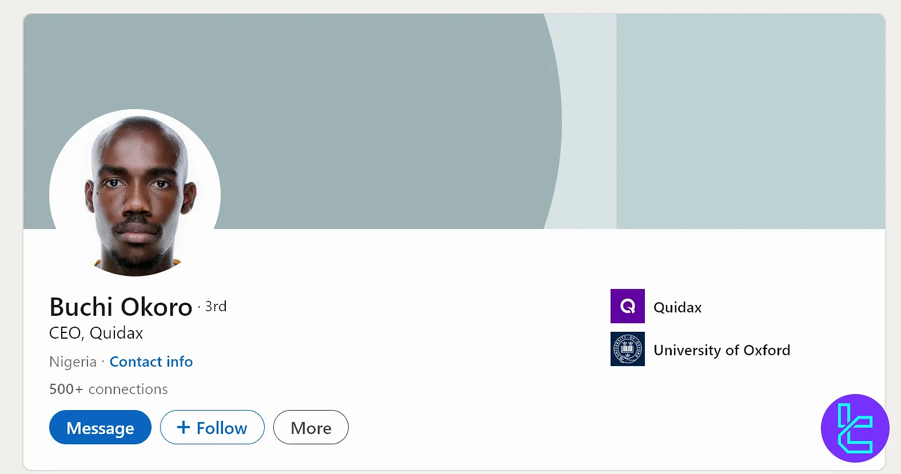Click the word Follow inside the Follow button

(x=222, y=428)
